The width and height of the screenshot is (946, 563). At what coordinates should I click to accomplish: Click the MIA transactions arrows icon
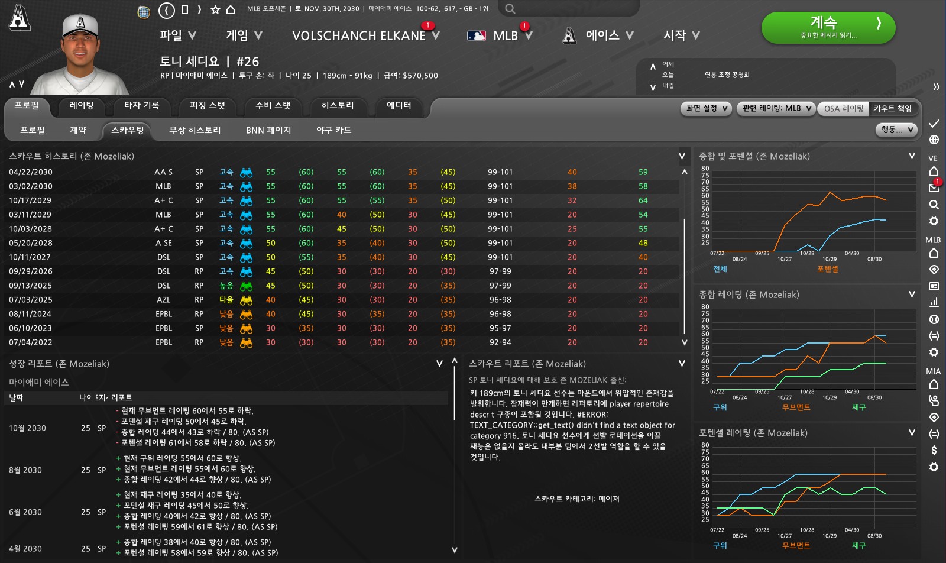(934, 434)
